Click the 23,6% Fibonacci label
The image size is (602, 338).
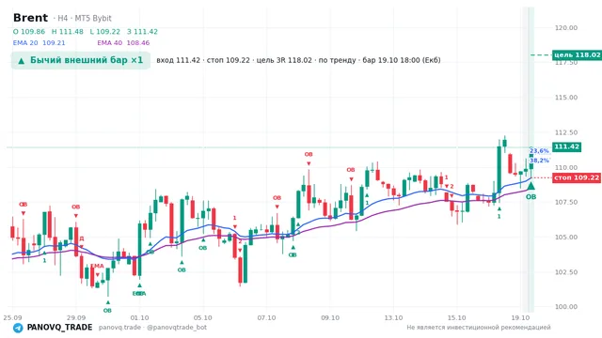point(539,151)
